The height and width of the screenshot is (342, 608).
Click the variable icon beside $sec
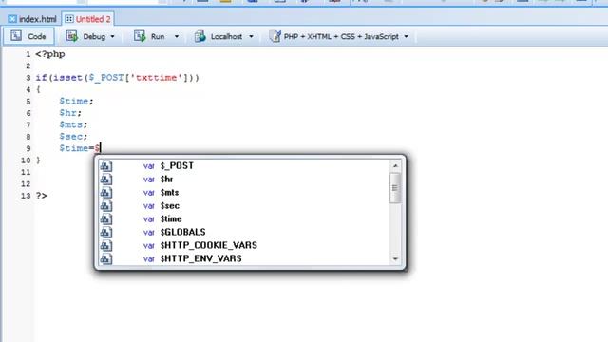pyautogui.click(x=105, y=205)
